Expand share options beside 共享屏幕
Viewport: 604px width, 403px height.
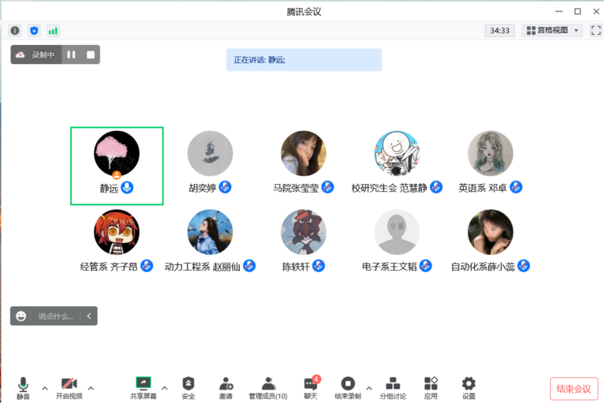click(164, 388)
